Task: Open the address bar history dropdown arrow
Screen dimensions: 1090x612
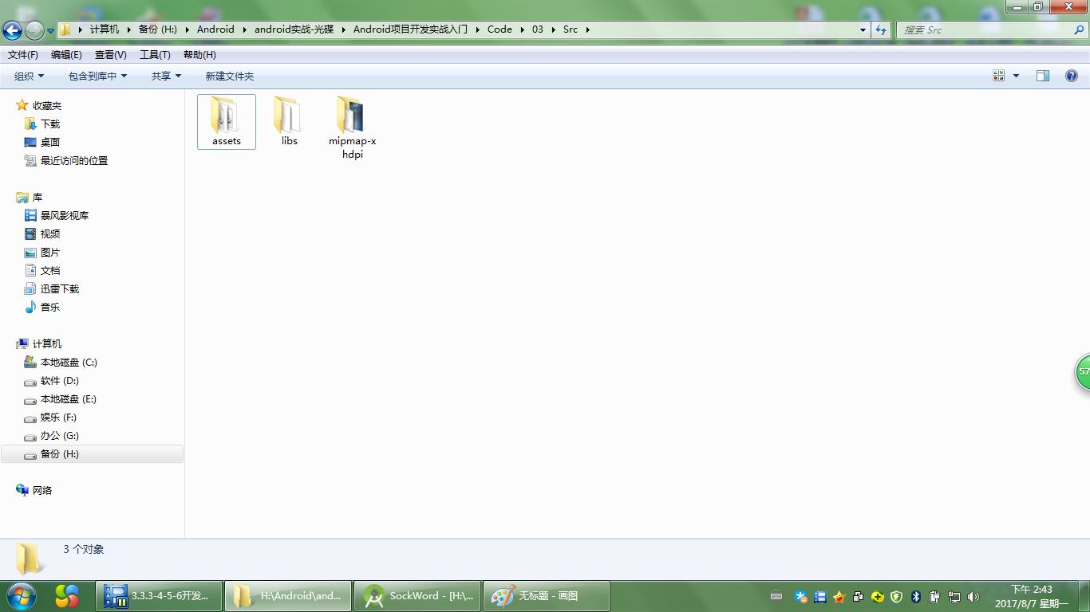Action: [863, 29]
